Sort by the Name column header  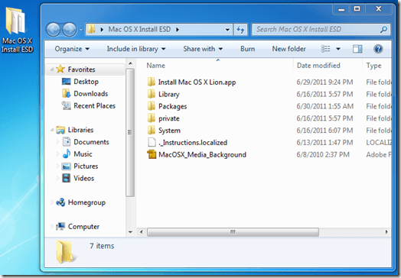[x=155, y=66]
